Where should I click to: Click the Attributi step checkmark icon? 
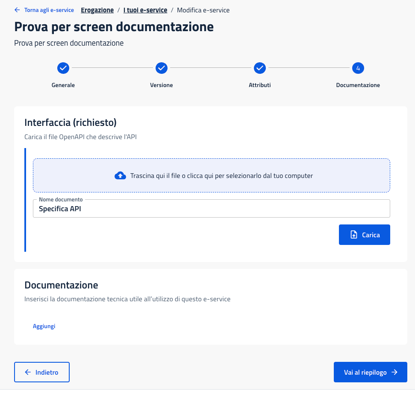coord(260,68)
